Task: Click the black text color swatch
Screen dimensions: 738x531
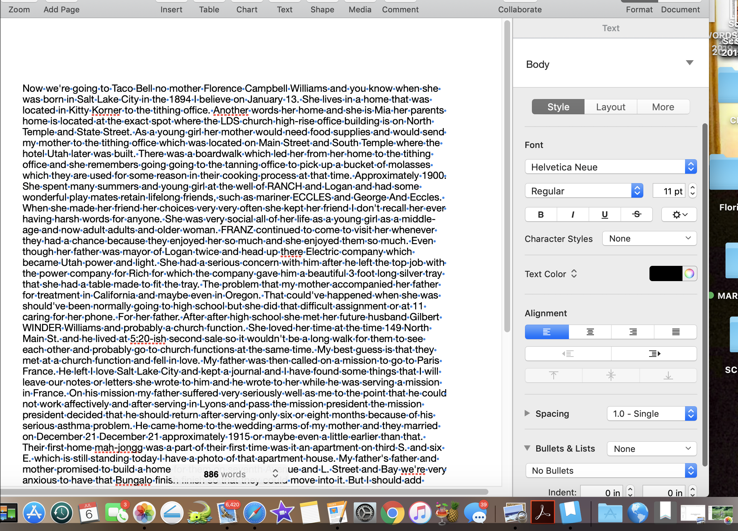Action: click(x=665, y=273)
